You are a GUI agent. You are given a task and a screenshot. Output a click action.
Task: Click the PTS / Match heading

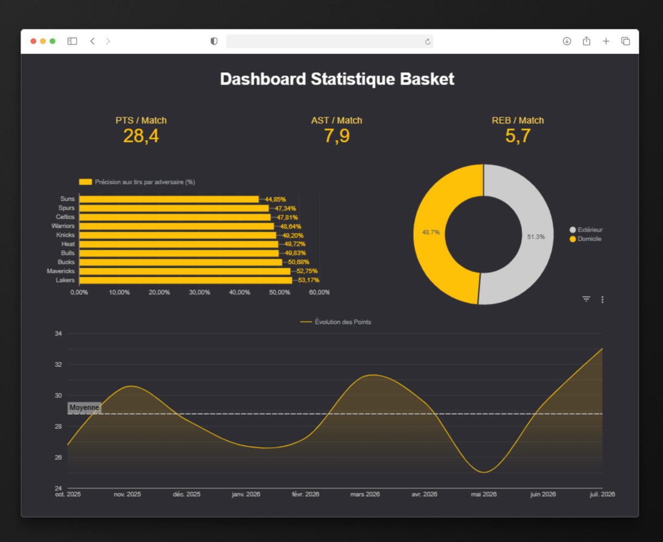(x=141, y=120)
